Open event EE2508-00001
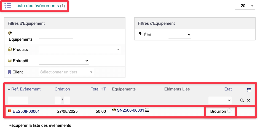260x132 pixels. pos(26,111)
